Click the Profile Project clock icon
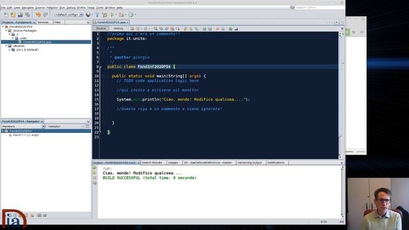 click(x=131, y=15)
